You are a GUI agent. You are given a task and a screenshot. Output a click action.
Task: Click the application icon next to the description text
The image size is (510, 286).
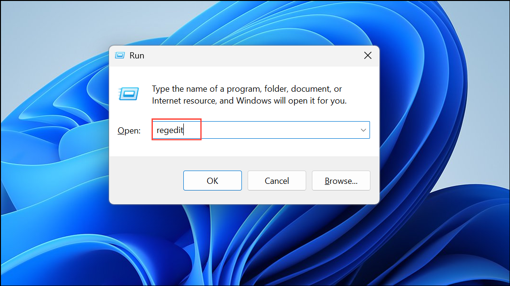(129, 94)
